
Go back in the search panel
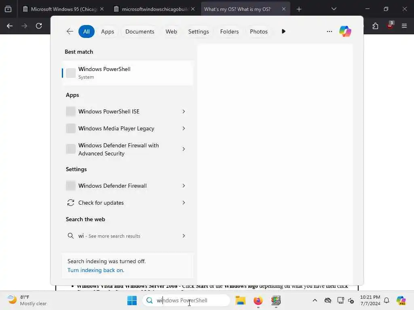(x=70, y=31)
